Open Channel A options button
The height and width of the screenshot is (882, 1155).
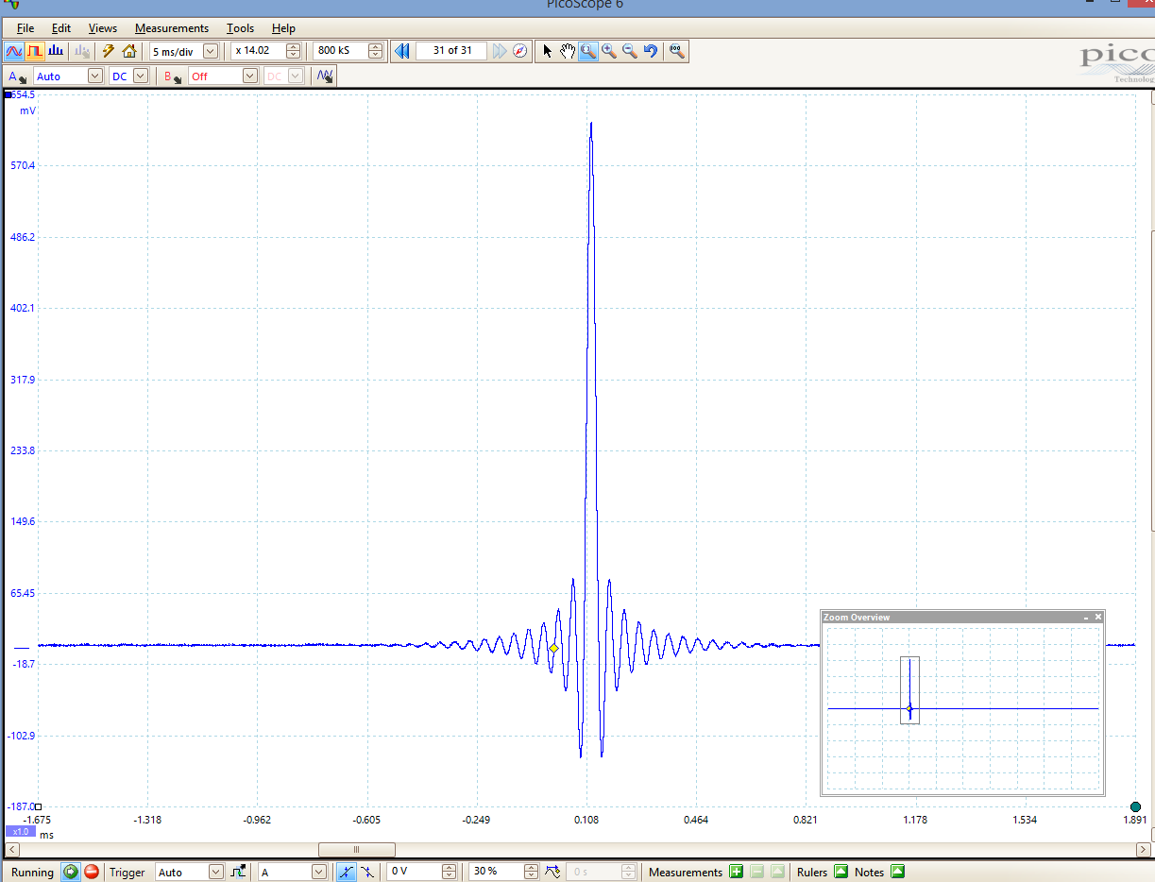(17, 76)
